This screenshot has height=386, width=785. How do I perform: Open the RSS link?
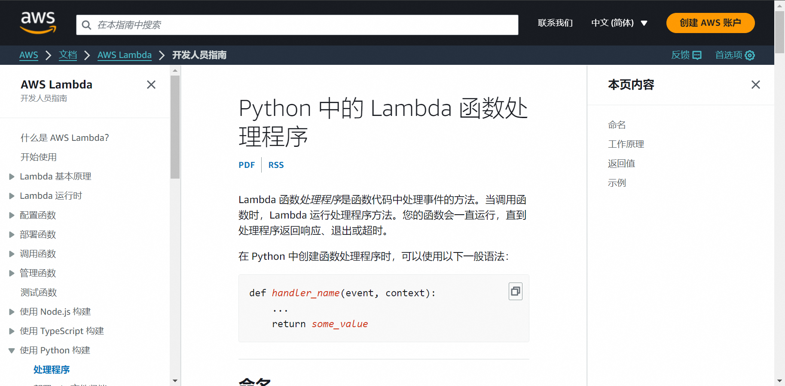point(276,165)
